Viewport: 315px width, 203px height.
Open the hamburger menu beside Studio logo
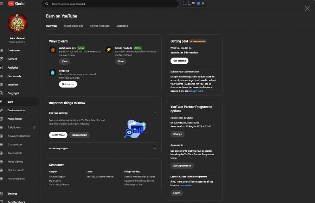(2, 4)
